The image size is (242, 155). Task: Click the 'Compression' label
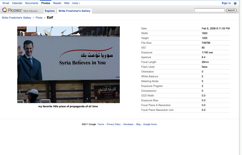tap(149, 91)
